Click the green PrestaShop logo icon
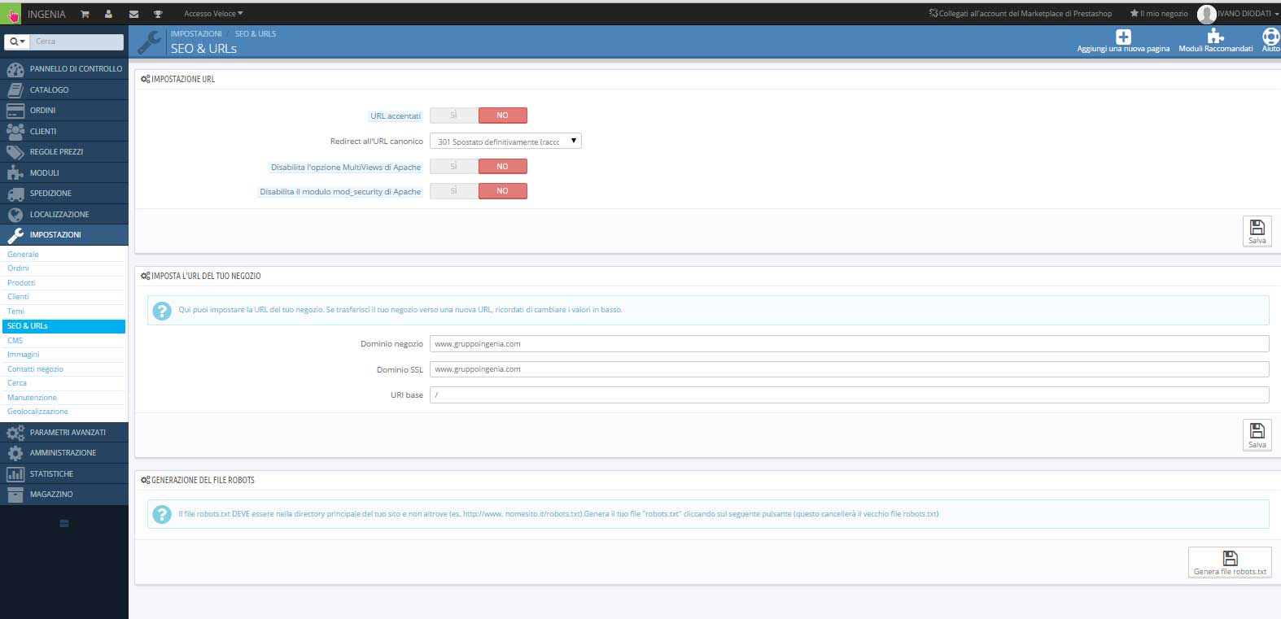 pos(11,14)
